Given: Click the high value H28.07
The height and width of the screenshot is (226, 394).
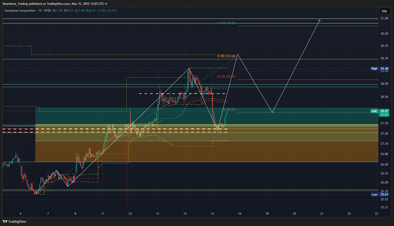Looking at the screenshot, I should coord(69,11).
